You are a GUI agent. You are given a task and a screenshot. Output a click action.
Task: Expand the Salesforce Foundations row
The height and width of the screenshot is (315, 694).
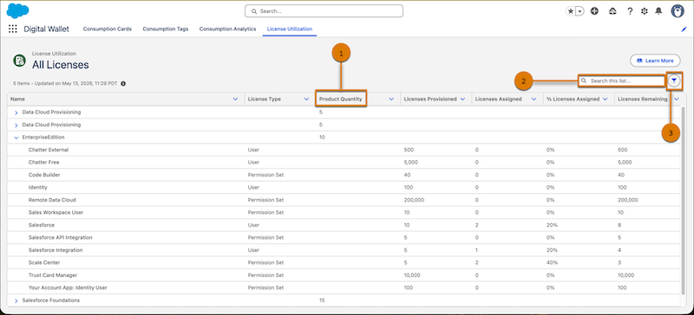[16, 300]
